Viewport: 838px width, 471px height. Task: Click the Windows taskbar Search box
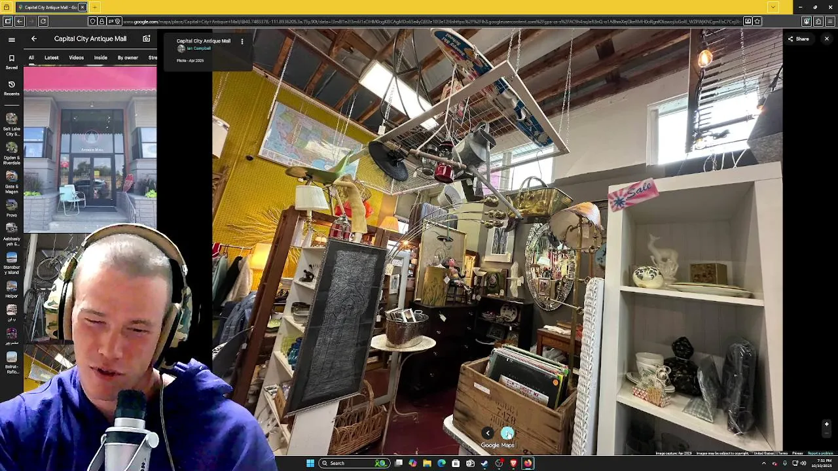pos(353,463)
